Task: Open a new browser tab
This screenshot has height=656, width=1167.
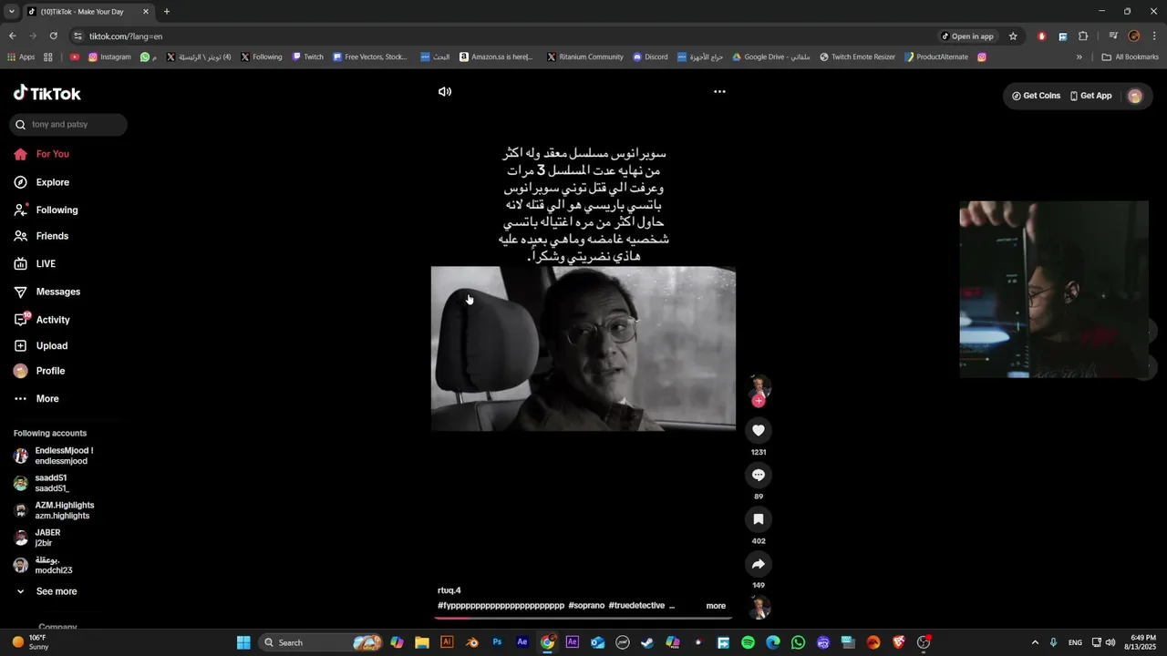Action: pos(167,12)
